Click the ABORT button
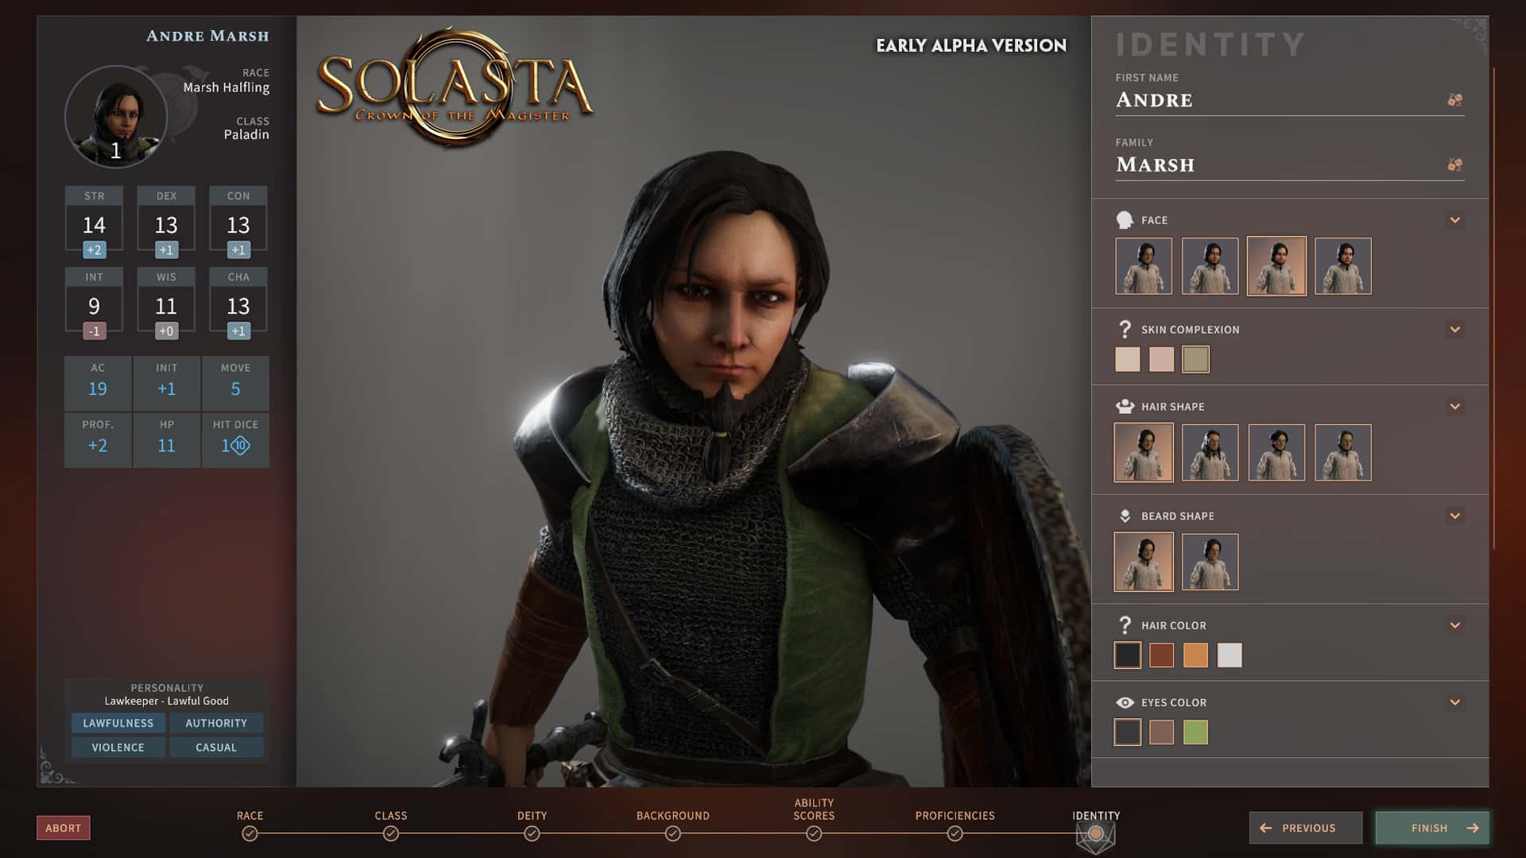Image resolution: width=1526 pixels, height=858 pixels. 64,828
